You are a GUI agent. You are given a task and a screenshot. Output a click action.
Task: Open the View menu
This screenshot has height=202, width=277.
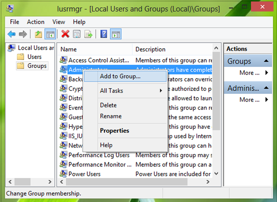tap(59, 22)
